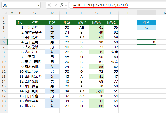Open the Insert Function fx dialog

click(x=62, y=5)
